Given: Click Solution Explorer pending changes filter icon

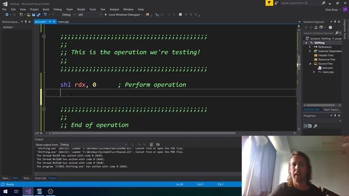Looking at the screenshot, I should click(321, 28).
